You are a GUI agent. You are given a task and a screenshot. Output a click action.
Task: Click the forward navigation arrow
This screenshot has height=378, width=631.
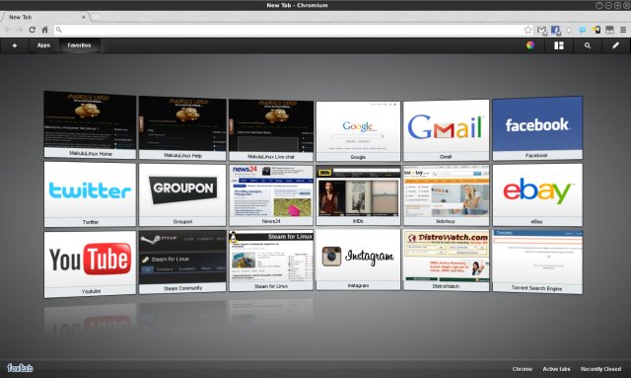click(x=20, y=30)
